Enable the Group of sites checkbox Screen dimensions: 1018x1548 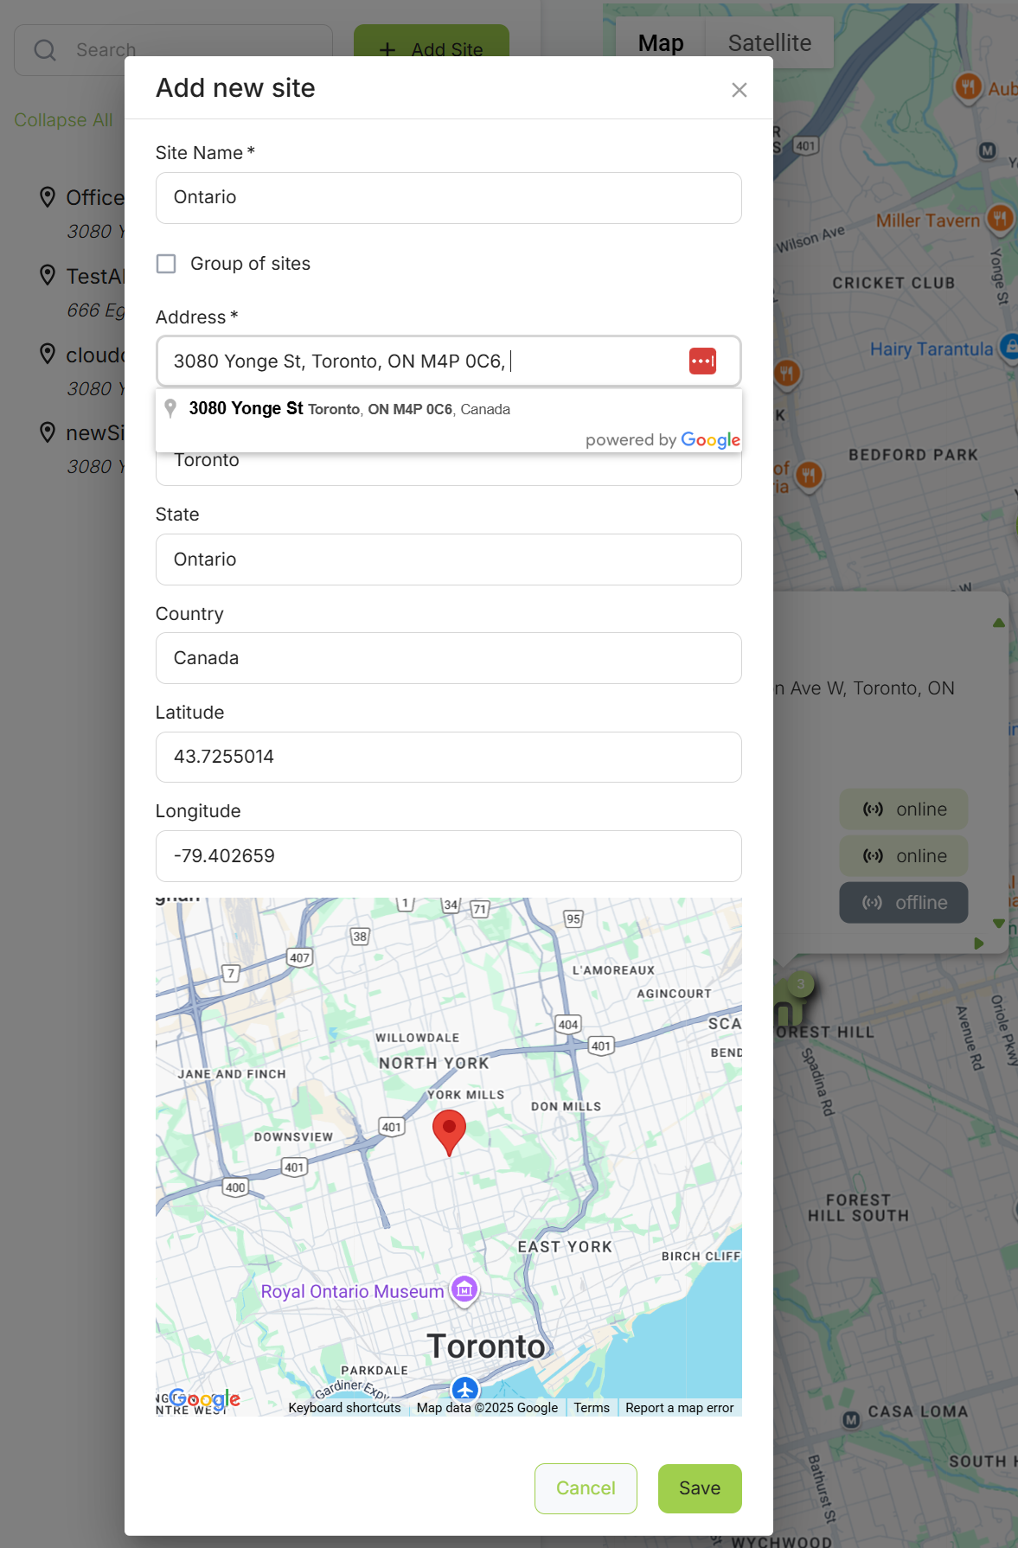(x=166, y=264)
